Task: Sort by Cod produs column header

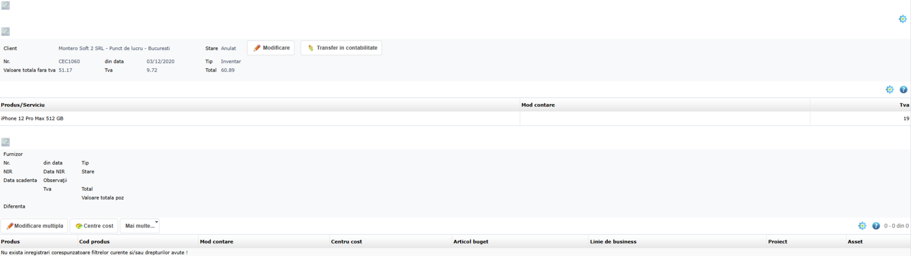Action: pyautogui.click(x=95, y=242)
